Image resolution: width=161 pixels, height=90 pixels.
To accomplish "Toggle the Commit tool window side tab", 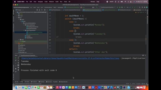I will coord(13,19).
